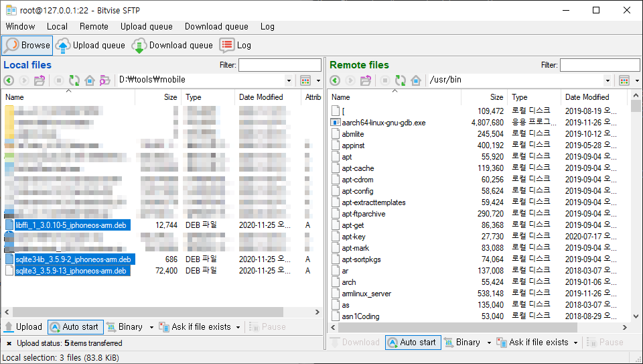Click Upload button
Viewport: 643px width, 364px height.
[x=23, y=327]
